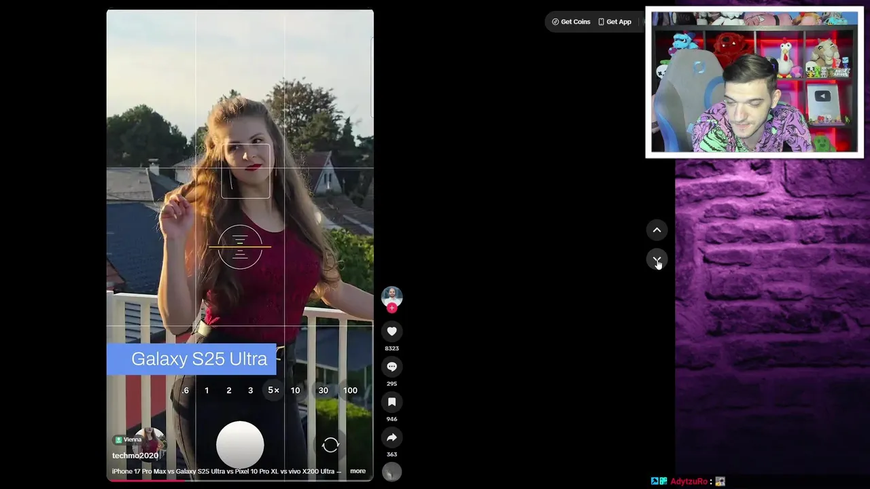Open Vienna location tag
870x489 pixels.
click(x=128, y=439)
